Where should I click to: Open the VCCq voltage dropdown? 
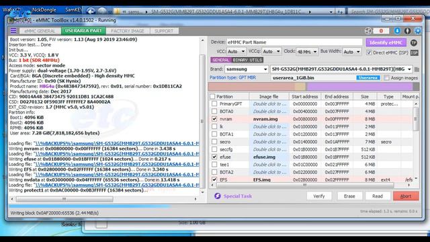[x=271, y=52]
